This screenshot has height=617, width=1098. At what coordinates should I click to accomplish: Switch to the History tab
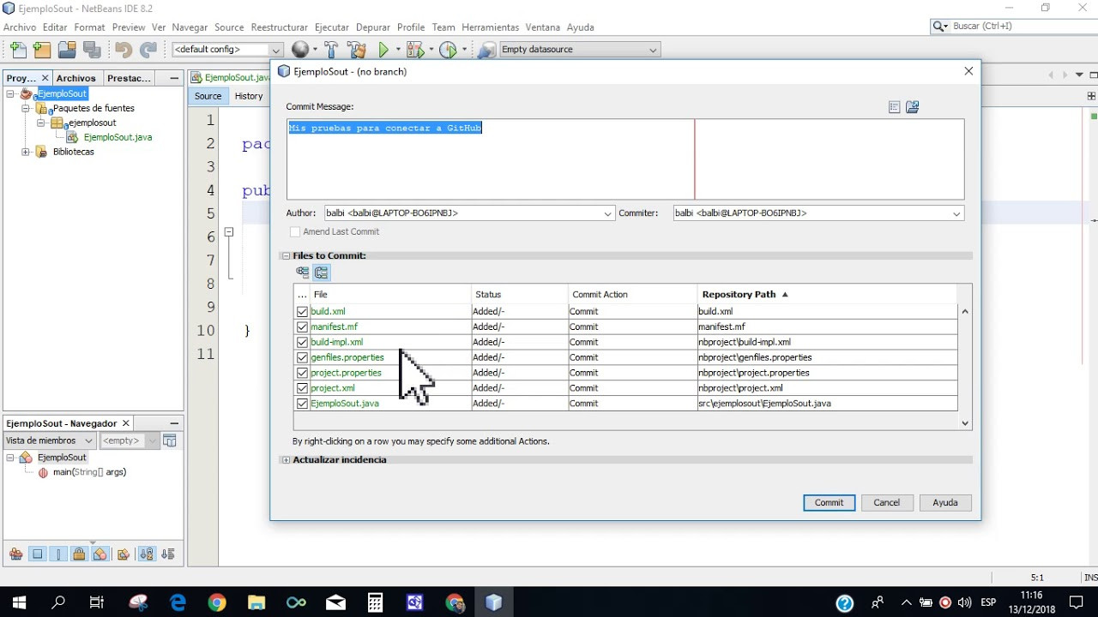pos(248,95)
